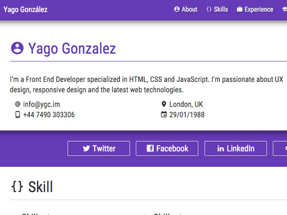The width and height of the screenshot is (287, 215).
Task: Click the curly braces icon beside Skills
Action: coord(209,9)
